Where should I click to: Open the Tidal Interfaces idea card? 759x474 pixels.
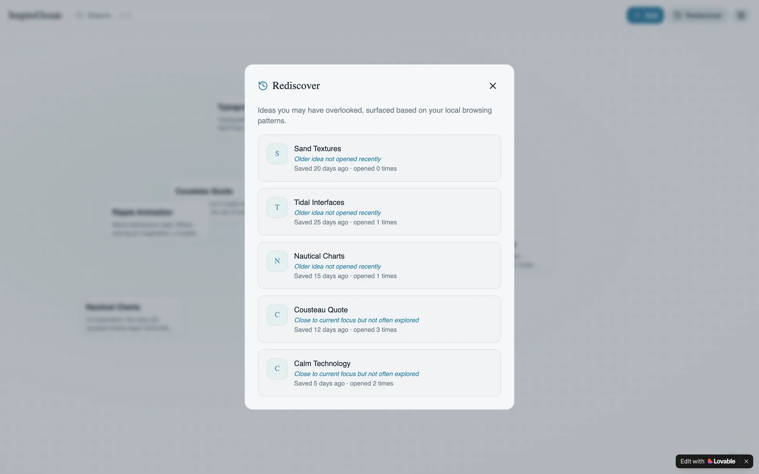click(379, 212)
